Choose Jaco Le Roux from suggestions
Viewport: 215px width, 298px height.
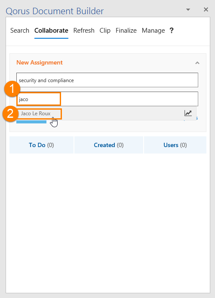click(x=36, y=114)
